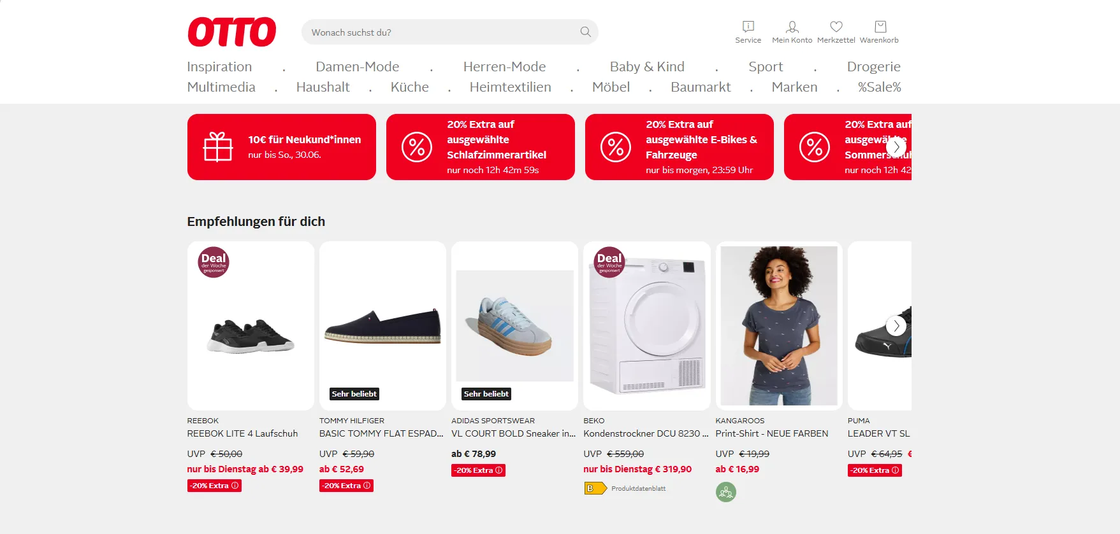Open the Beko Kondenstrockner product image
This screenshot has width=1120, height=534.
click(x=647, y=326)
